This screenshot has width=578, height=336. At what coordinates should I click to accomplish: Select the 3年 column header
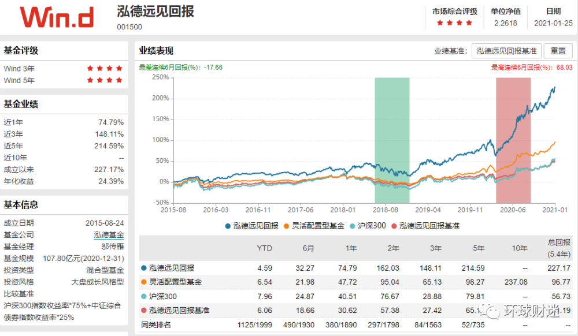tap(435, 248)
